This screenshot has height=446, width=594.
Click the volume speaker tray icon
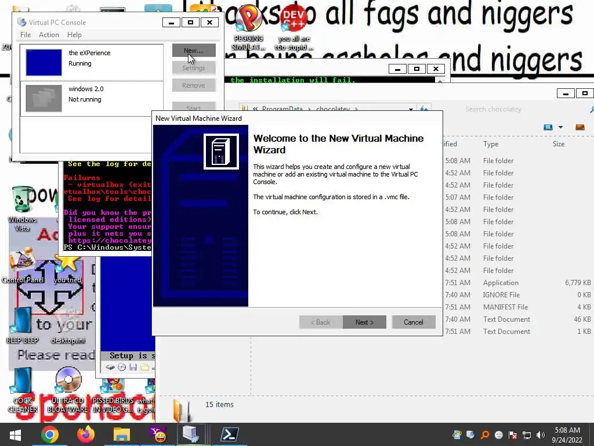pos(541,435)
